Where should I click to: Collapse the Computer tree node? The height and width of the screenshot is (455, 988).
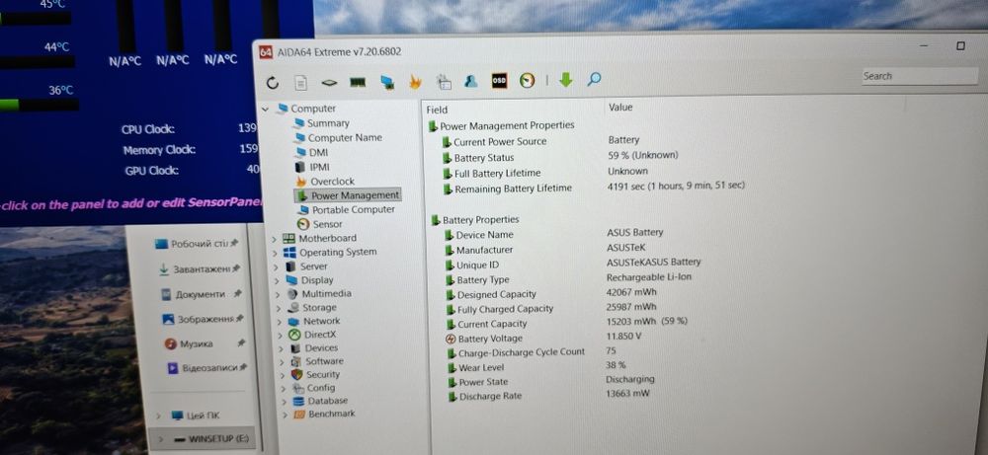[266, 109]
